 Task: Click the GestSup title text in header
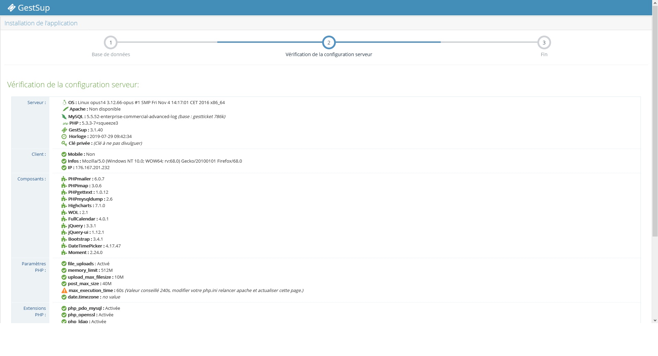34,8
